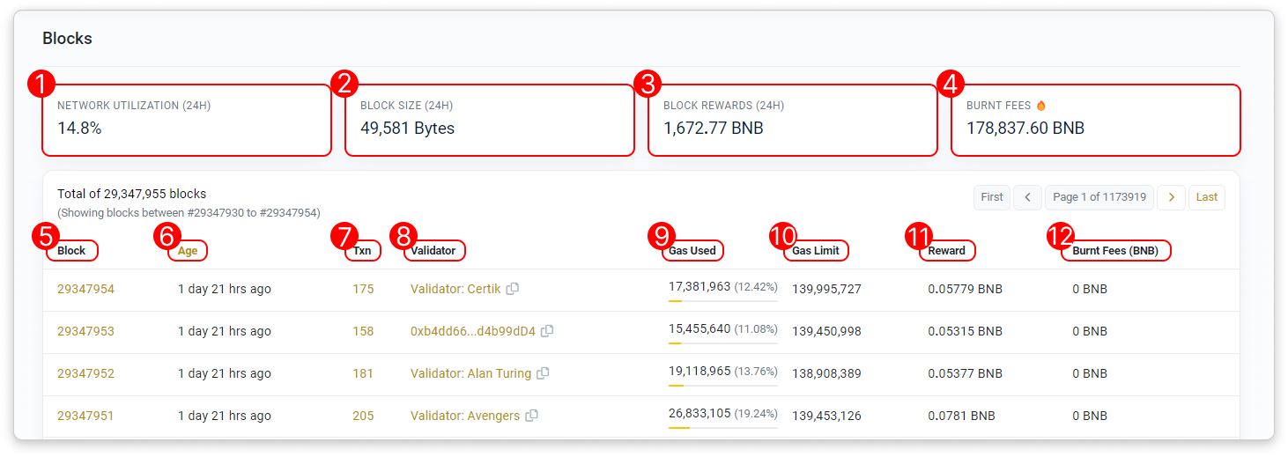This screenshot has height=457, width=1288.
Task: Go to the previous page arrow
Action: tap(1027, 197)
